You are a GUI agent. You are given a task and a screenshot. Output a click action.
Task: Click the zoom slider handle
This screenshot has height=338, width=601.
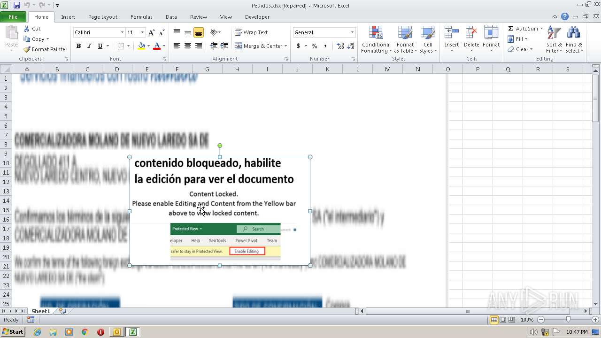(x=568, y=320)
